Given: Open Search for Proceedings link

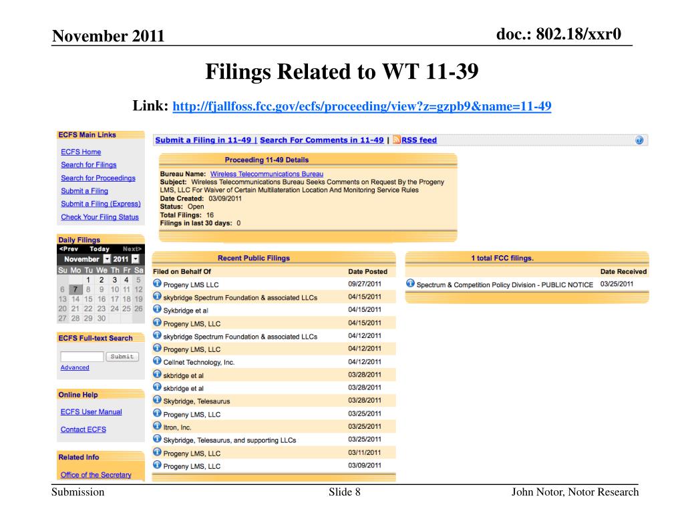Looking at the screenshot, I should click(98, 178).
